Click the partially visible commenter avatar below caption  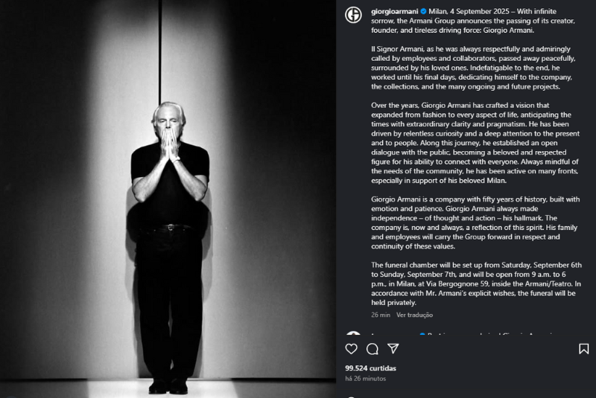click(353, 333)
